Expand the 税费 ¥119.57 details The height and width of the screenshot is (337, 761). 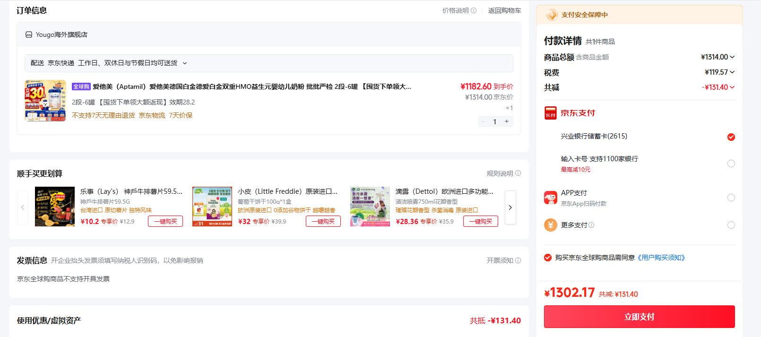pos(732,72)
